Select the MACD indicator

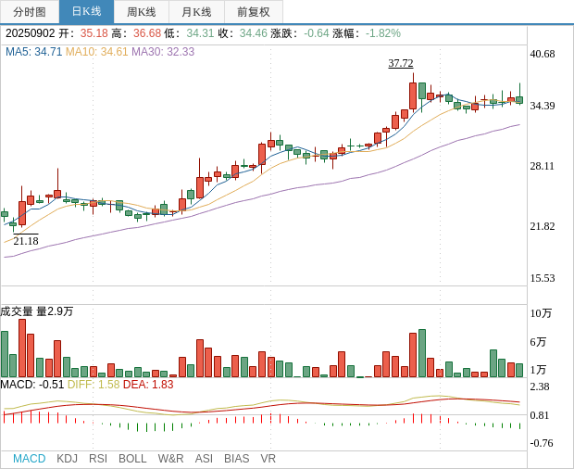tap(30, 459)
